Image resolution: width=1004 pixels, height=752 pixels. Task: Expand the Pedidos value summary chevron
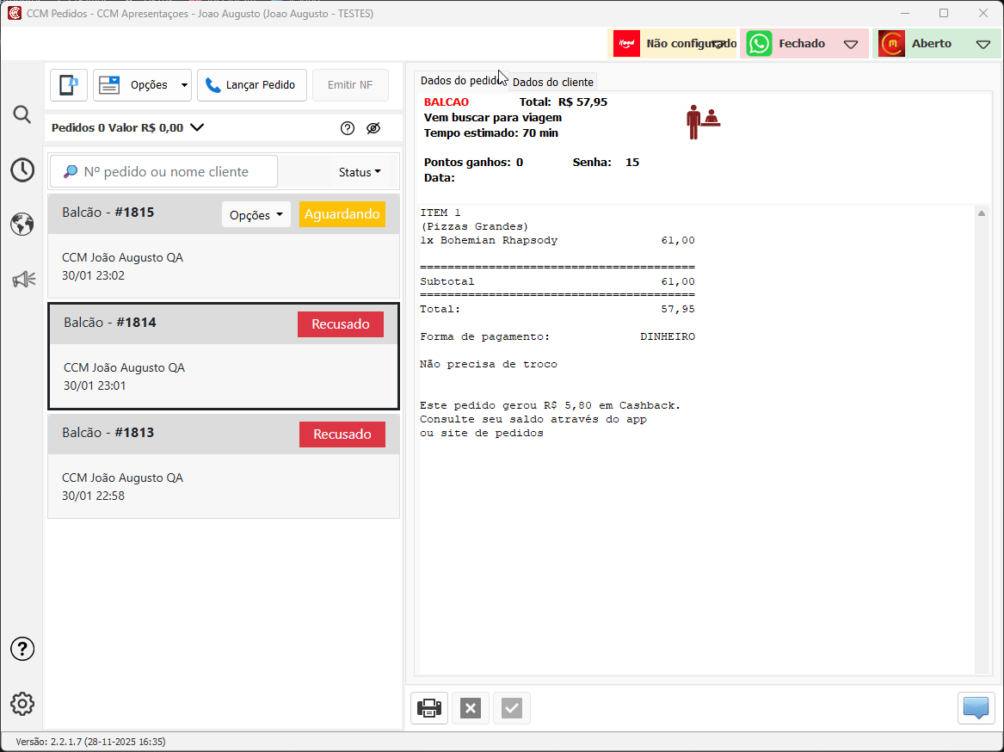[x=197, y=127]
